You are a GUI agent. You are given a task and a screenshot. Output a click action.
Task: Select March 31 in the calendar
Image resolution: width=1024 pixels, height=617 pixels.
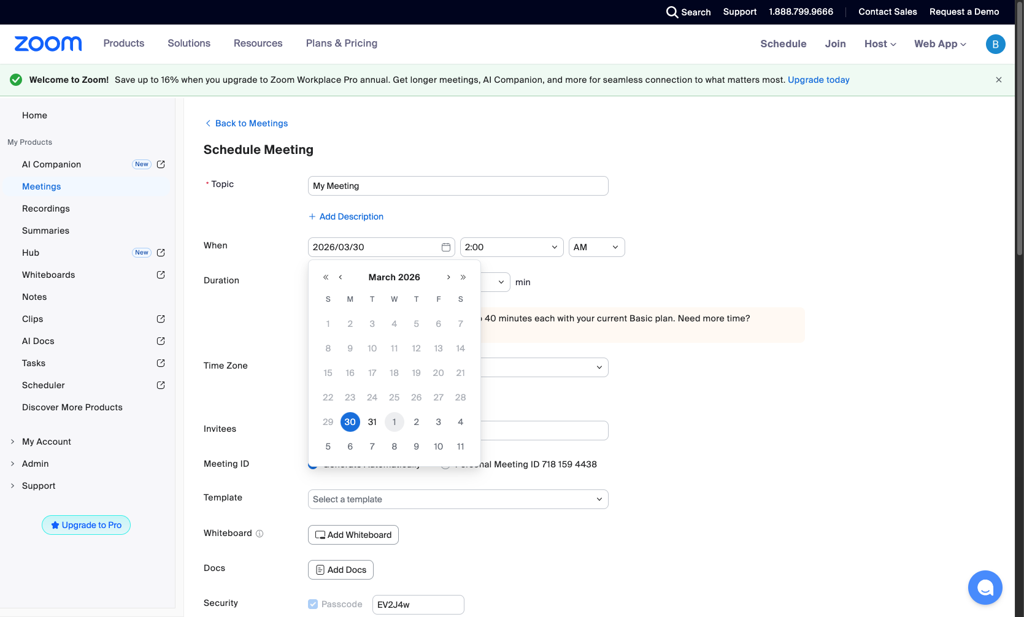(x=372, y=422)
